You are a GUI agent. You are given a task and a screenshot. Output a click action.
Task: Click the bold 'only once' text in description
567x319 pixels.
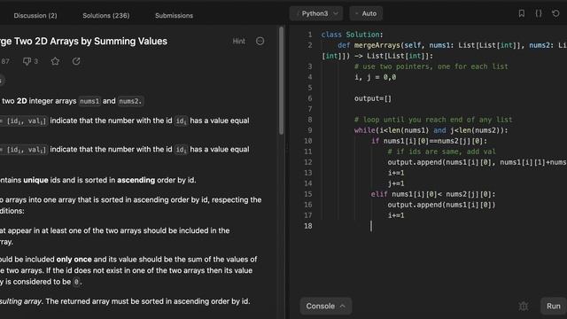[x=74, y=260]
